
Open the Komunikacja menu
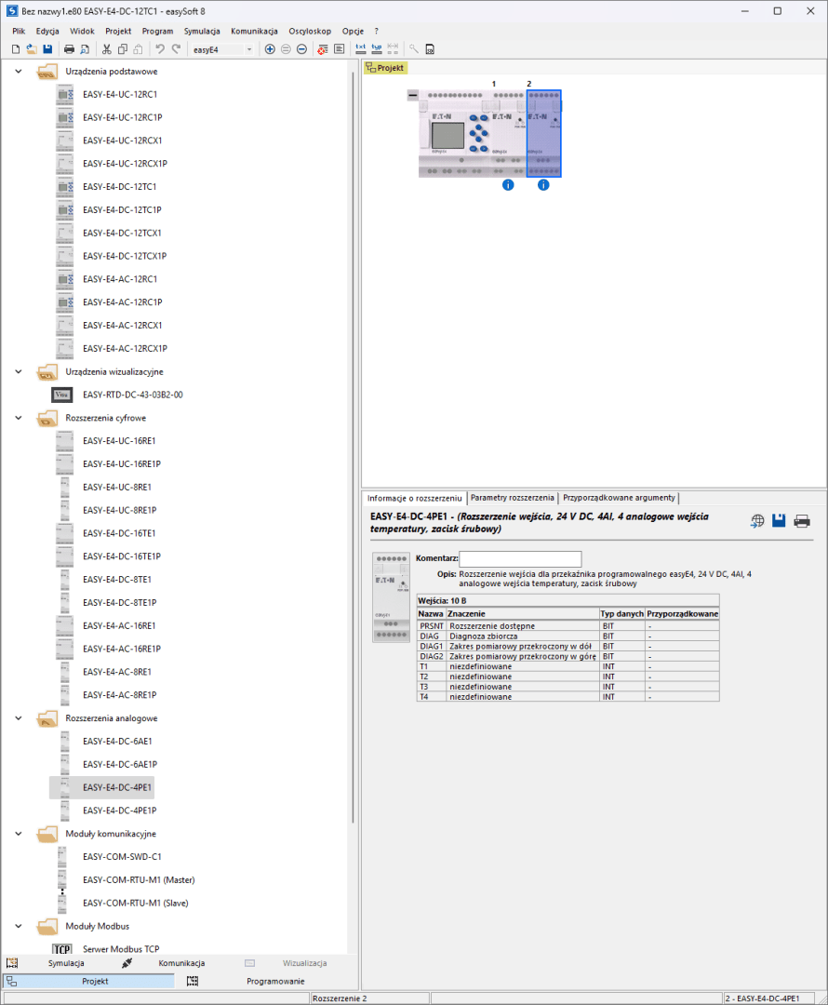tap(254, 31)
